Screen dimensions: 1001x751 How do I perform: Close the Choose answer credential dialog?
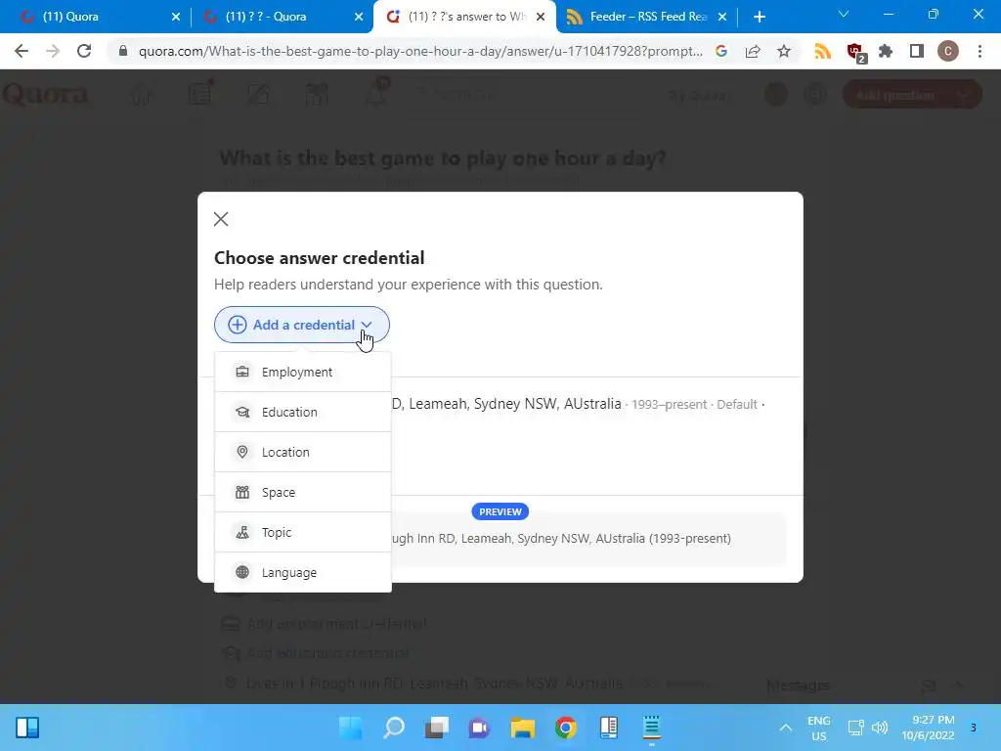pos(221,219)
